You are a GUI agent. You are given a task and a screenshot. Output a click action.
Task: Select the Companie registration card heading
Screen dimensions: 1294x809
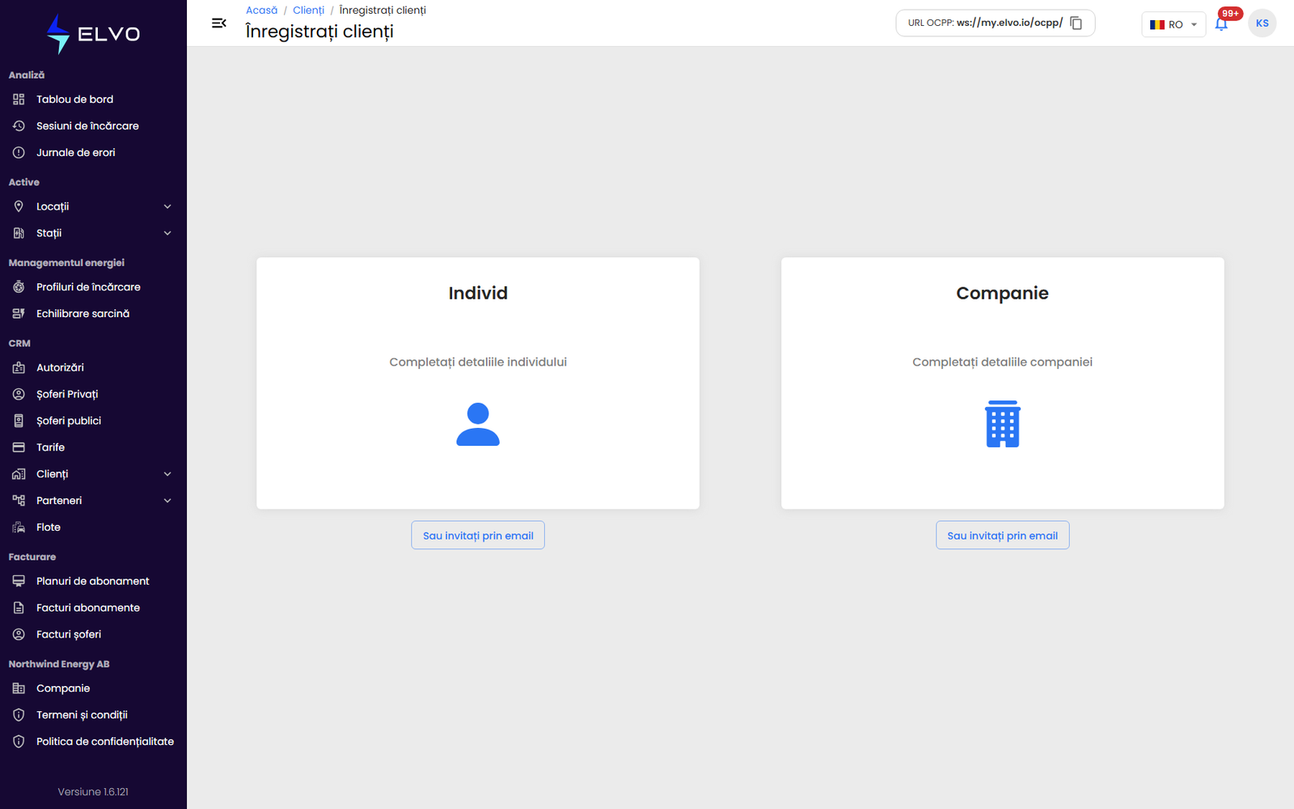(1002, 293)
